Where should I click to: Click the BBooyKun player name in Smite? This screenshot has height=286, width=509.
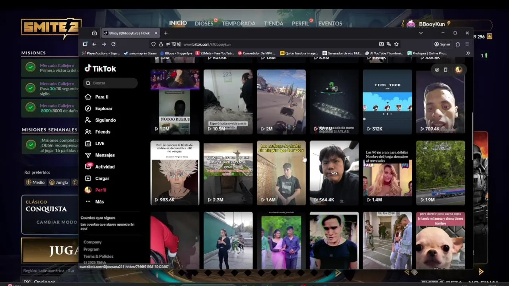[x=432, y=24]
